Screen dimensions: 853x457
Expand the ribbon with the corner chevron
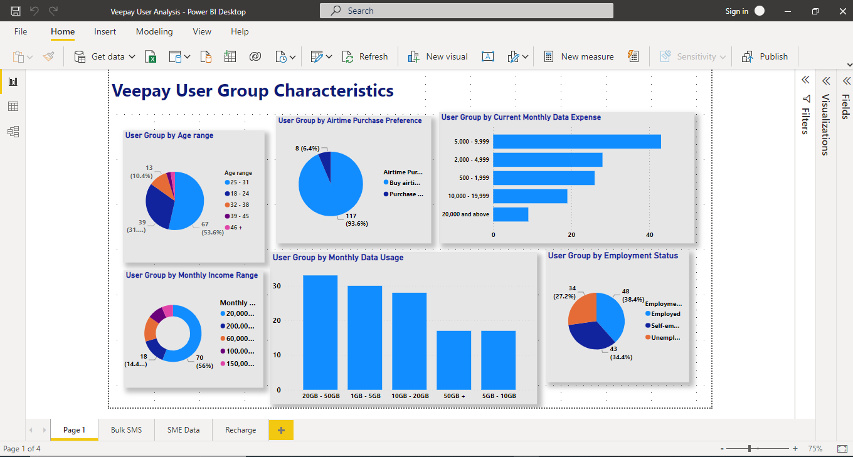point(849,65)
